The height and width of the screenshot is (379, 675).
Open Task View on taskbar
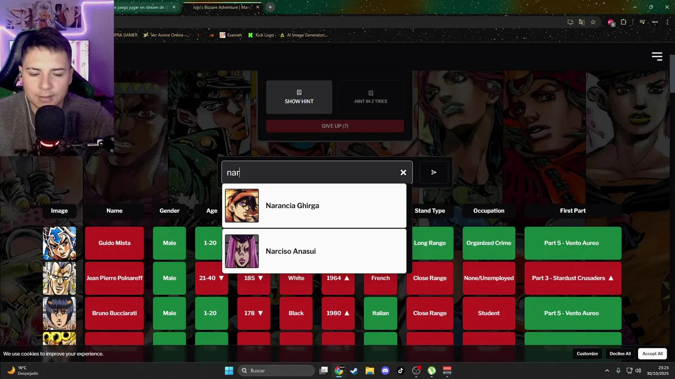(324, 371)
